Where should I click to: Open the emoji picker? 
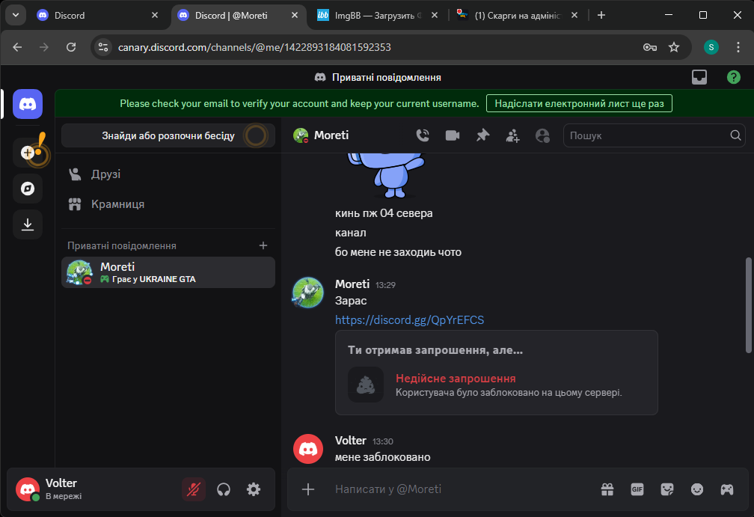click(697, 489)
